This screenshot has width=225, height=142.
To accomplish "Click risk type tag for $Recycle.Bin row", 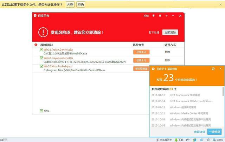I will (141, 60).
